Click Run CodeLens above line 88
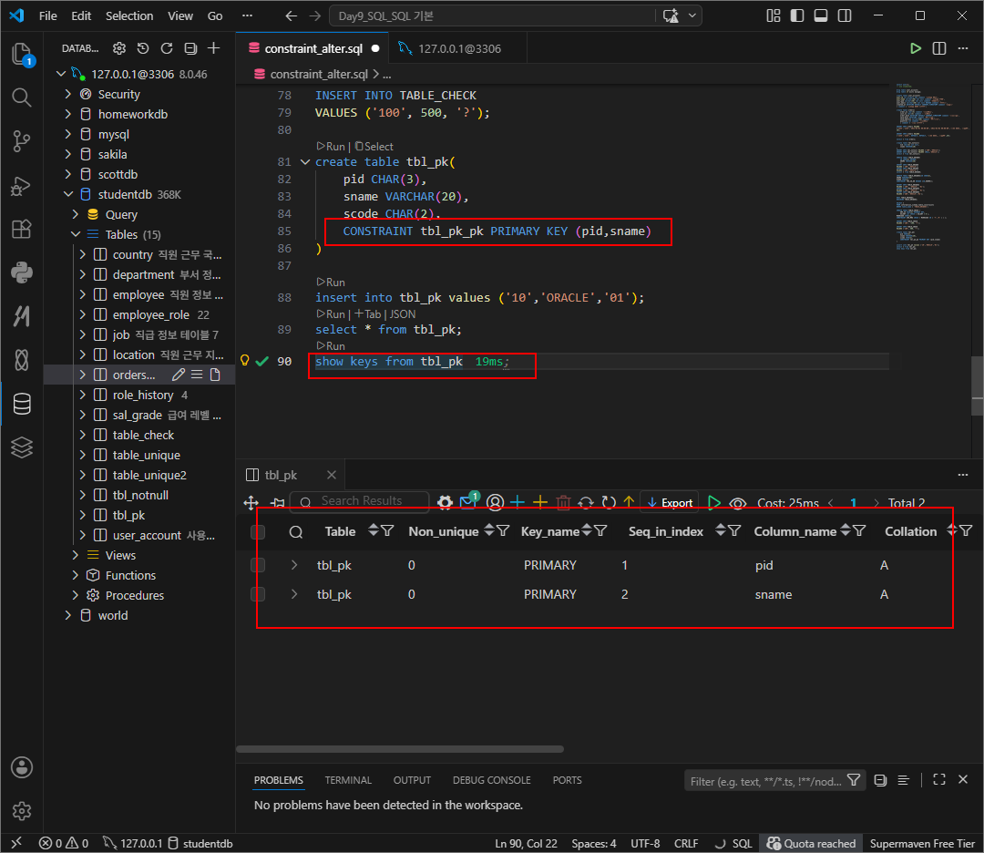The width and height of the screenshot is (984, 853). click(331, 282)
